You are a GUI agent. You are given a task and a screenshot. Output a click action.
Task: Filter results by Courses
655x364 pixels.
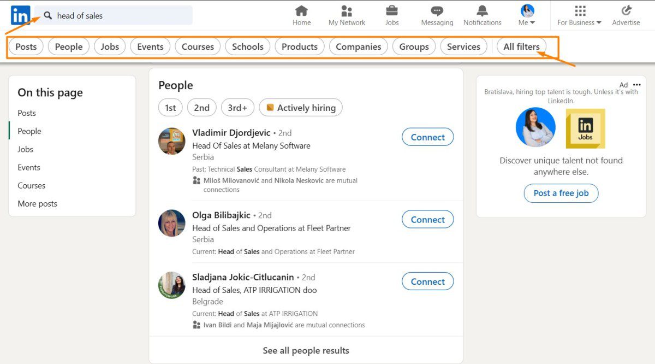[198, 46]
